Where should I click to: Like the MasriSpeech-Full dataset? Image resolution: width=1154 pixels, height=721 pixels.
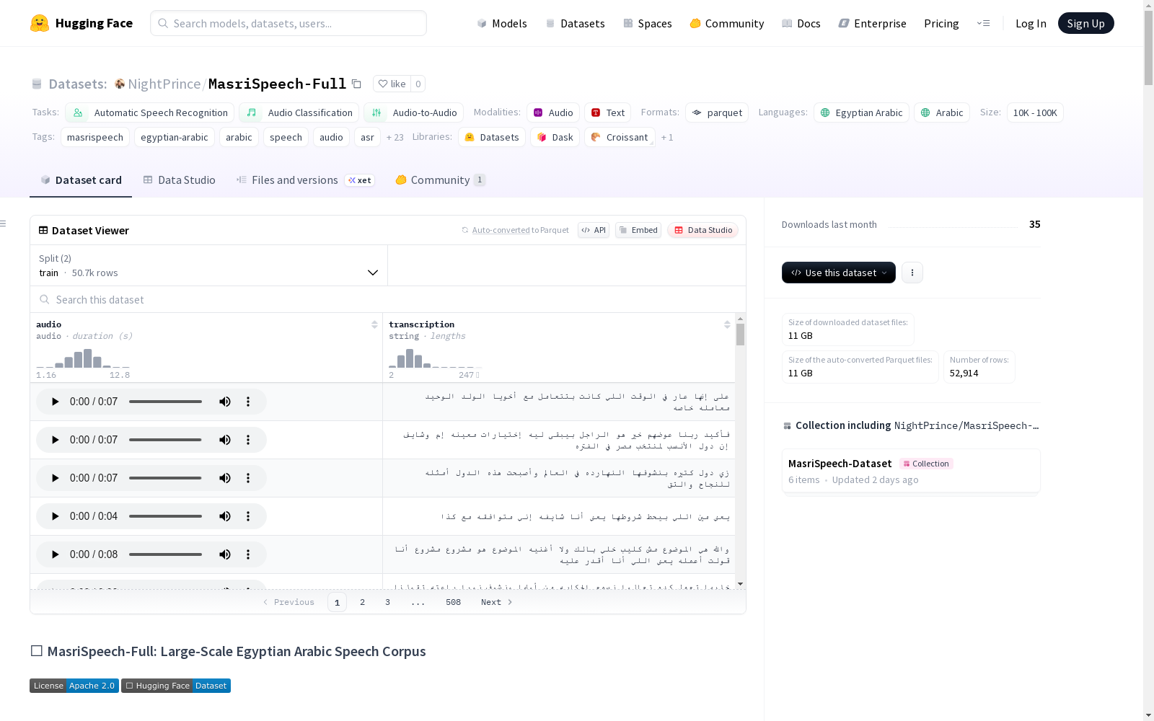[x=392, y=84]
